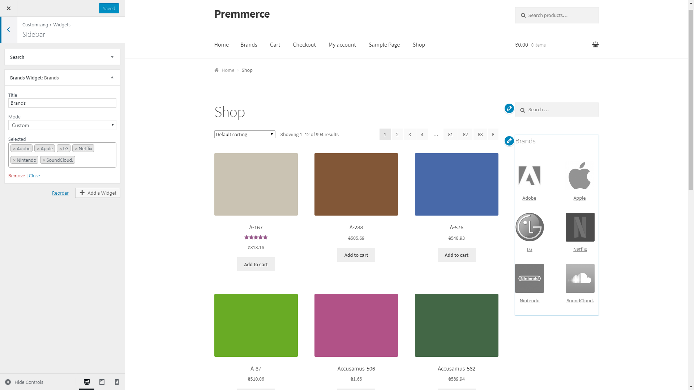Remove Netflix tag from Selected brands
Image resolution: width=694 pixels, height=390 pixels.
76,149
